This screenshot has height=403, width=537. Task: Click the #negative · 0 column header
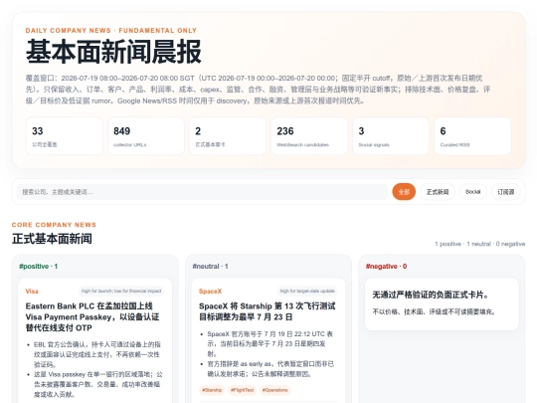click(386, 267)
